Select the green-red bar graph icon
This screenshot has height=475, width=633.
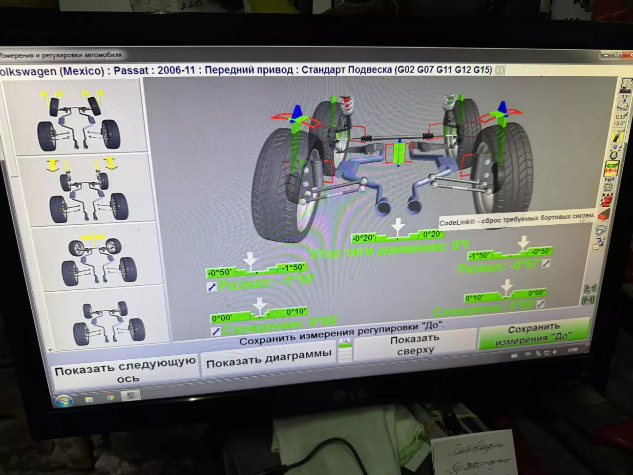pyautogui.click(x=612, y=169)
